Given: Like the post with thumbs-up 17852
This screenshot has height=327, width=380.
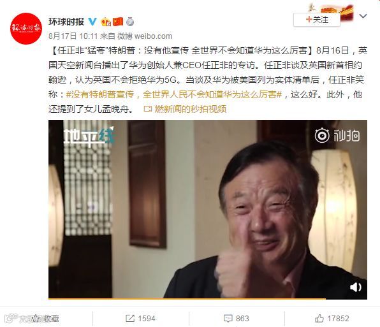Looking at the screenshot, I should [x=332, y=318].
